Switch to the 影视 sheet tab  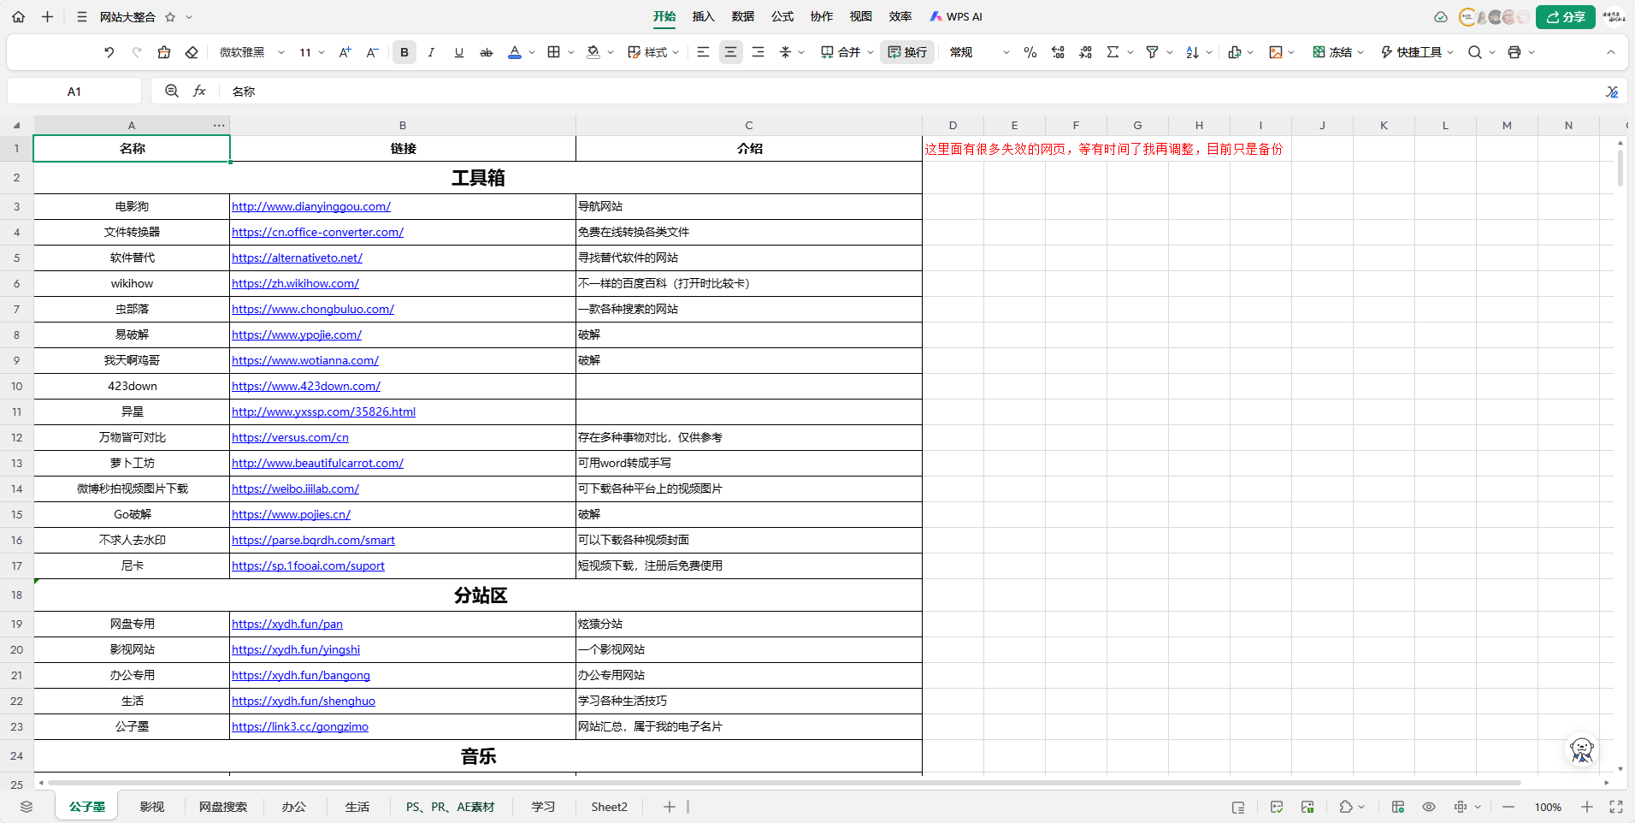152,807
